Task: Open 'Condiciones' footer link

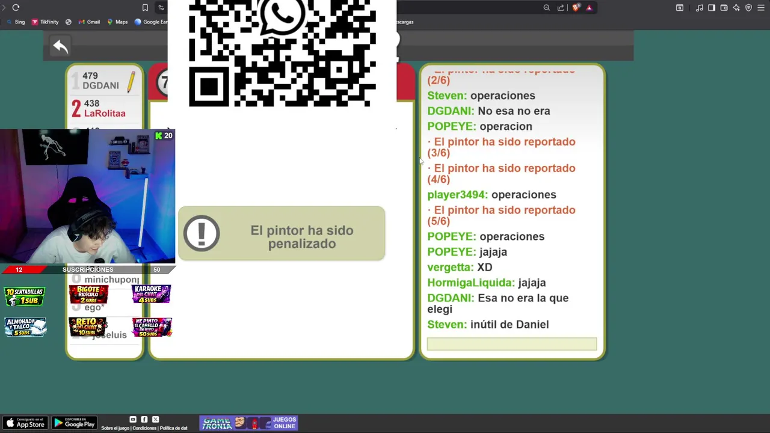Action: (x=144, y=428)
